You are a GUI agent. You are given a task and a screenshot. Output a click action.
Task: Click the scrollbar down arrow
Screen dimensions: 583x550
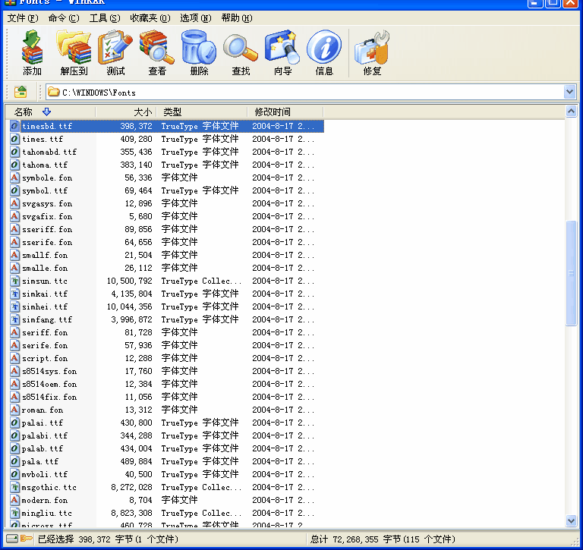pos(571,520)
